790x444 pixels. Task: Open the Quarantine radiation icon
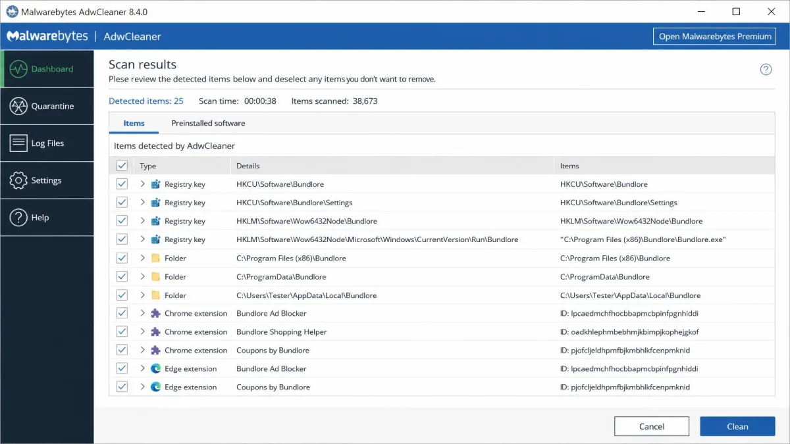19,106
